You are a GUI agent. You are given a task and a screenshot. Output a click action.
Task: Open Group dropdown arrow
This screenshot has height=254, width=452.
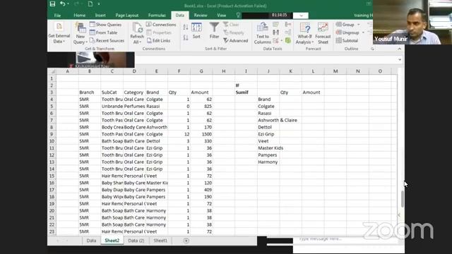click(x=359, y=25)
